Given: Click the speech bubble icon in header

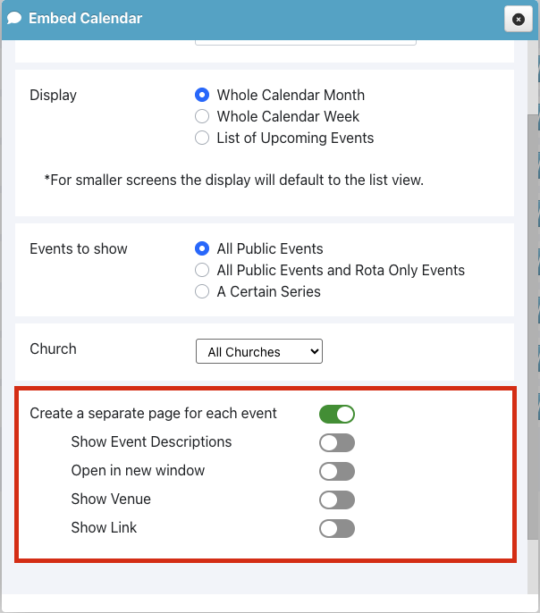Looking at the screenshot, I should [x=14, y=18].
